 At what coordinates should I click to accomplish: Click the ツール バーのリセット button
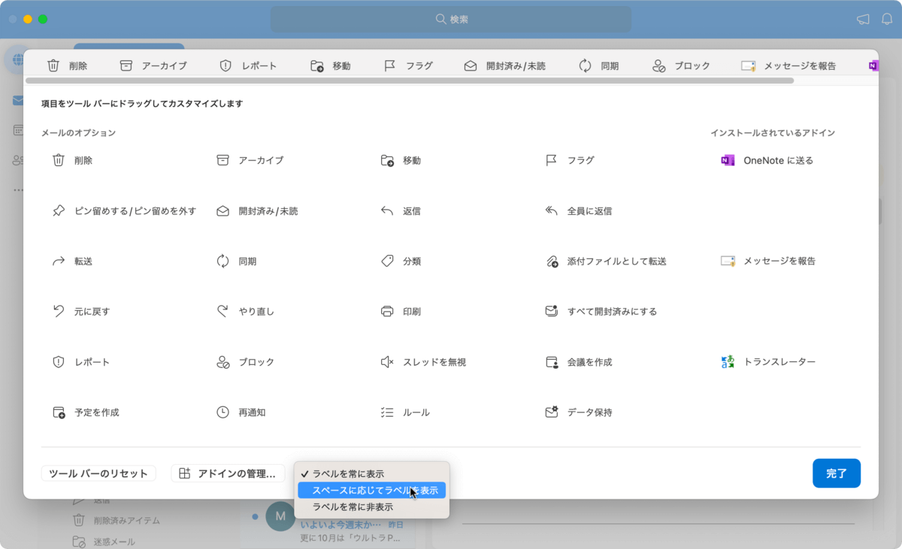pos(98,473)
